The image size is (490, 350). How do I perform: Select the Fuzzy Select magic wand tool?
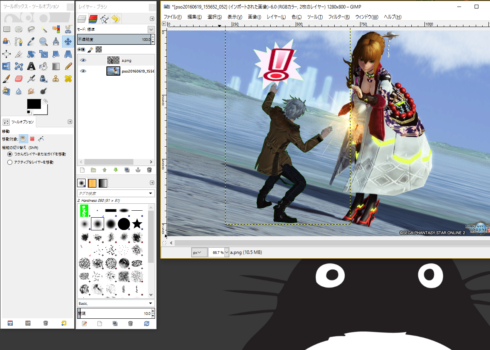pos(44,29)
